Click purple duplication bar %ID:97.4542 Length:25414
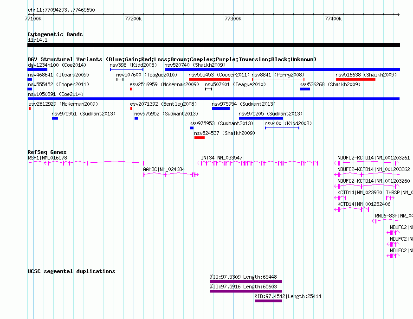This screenshot has width=413, height=319. [x=268, y=301]
